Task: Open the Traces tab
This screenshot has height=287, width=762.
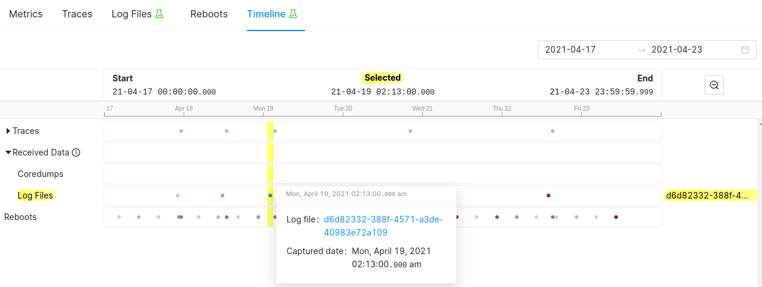Action: click(77, 14)
